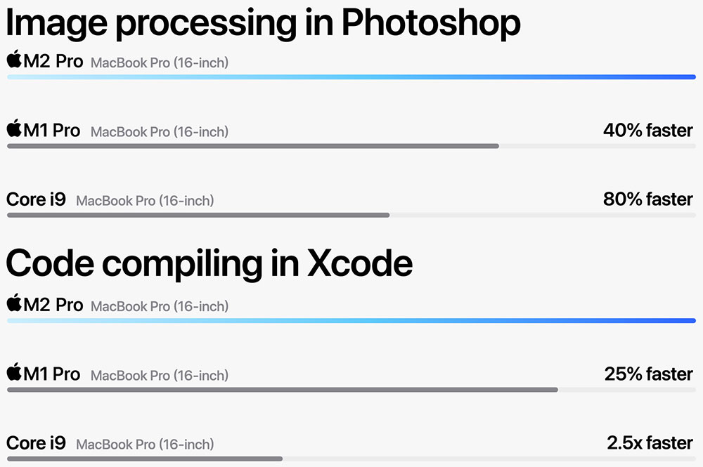Click the gray Core i9 bar under Xcode
This screenshot has height=467, width=703.
[x=145, y=459]
